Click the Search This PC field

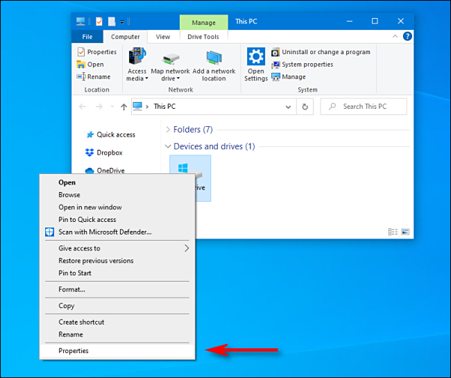tap(364, 107)
